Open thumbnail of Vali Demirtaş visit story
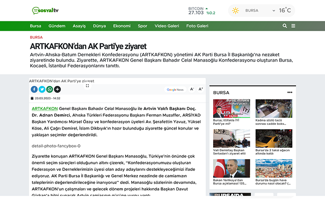Viewport: 325px width, 202px height. click(x=232, y=138)
